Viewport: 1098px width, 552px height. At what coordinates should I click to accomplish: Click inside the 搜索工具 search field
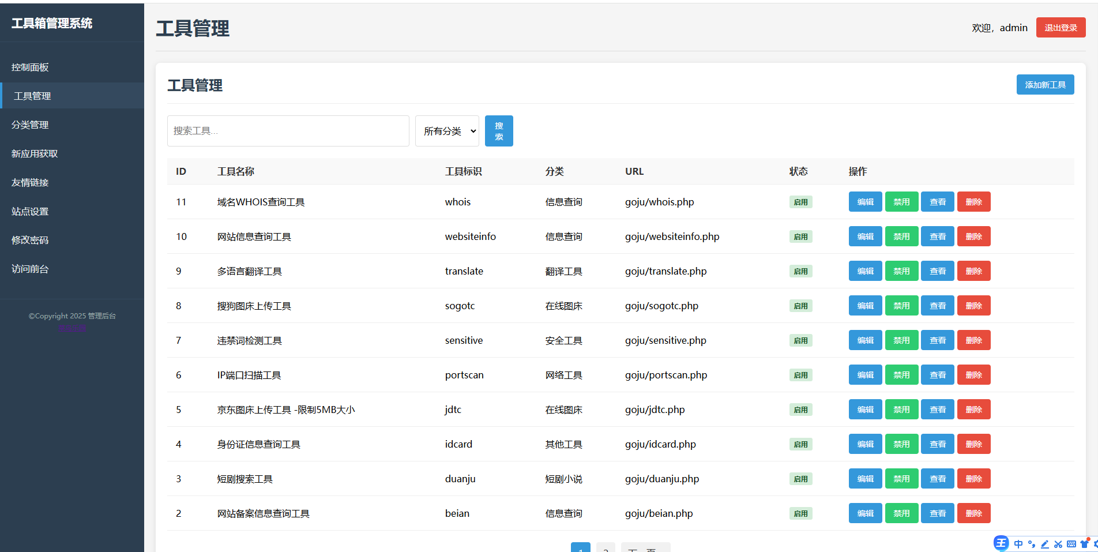pyautogui.click(x=288, y=130)
